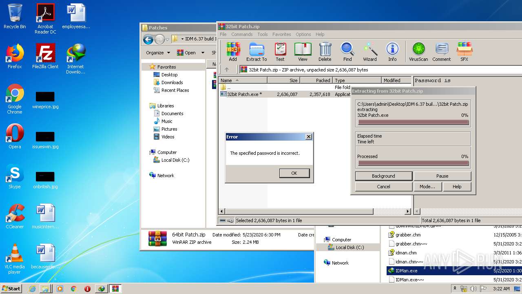Select the Skype desktop shortcut
Viewport: 522px width, 294px height.
tap(15, 176)
